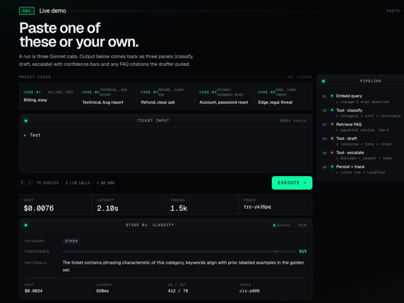
Task: Click the red Tool · escalate status dot
Action: 332,153
